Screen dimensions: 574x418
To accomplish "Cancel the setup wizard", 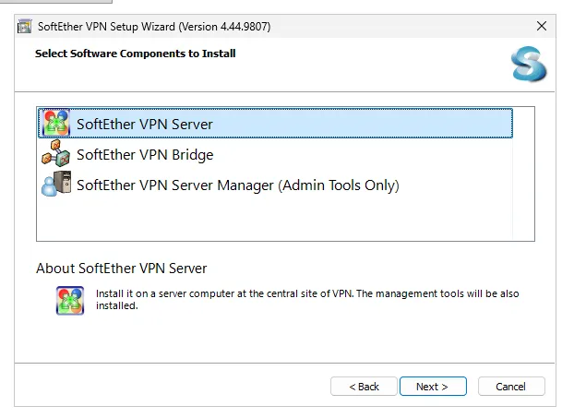I will [x=511, y=386].
